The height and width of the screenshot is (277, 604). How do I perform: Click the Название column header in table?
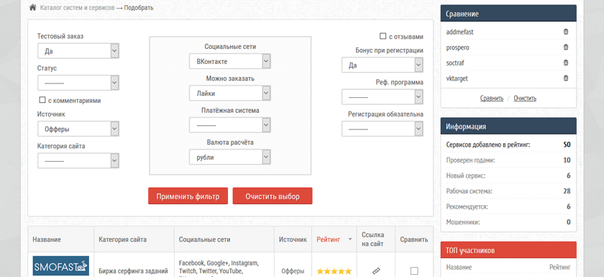tap(47, 240)
